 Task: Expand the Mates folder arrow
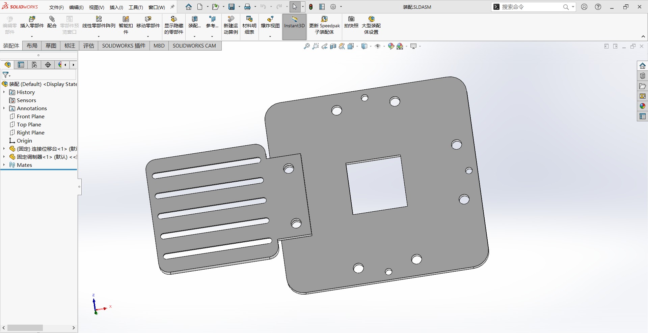click(4, 165)
